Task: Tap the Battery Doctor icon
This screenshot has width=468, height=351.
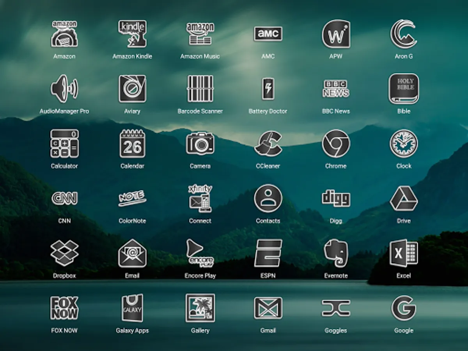Action: tap(268, 89)
